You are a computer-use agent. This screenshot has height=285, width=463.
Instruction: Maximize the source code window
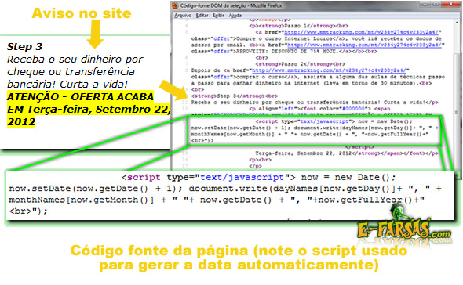tap(436, 5)
